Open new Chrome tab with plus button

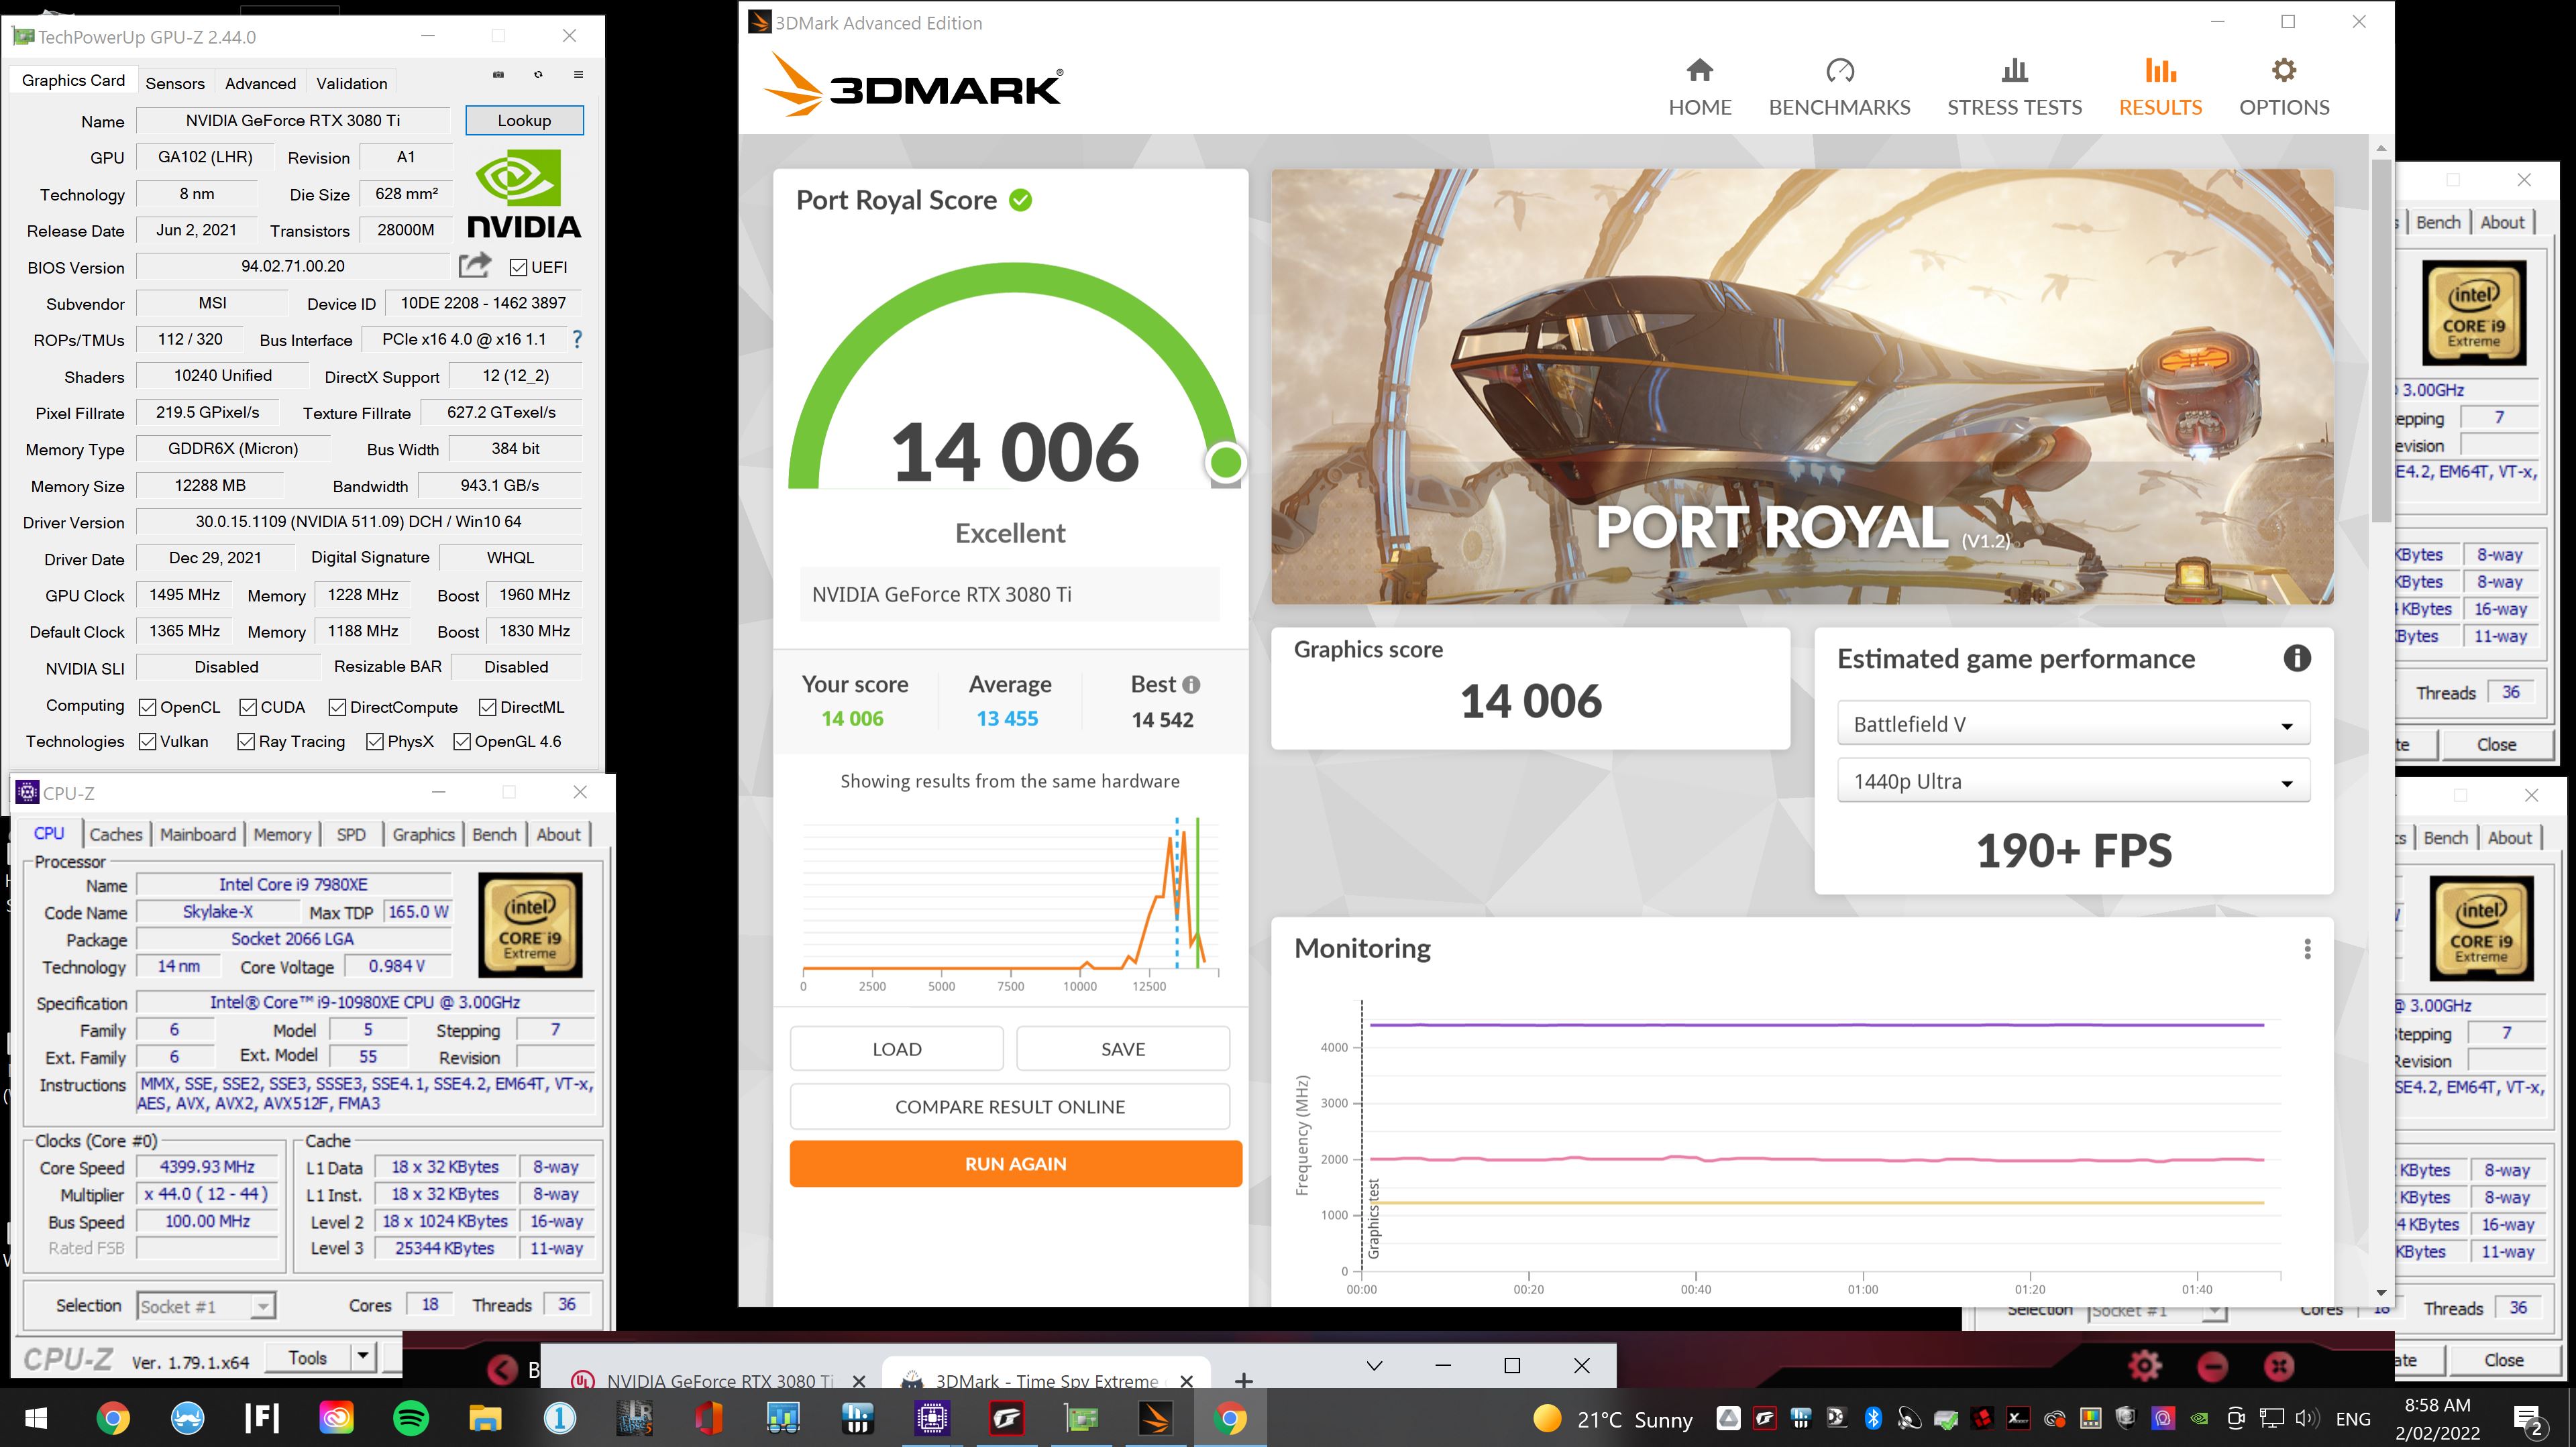click(1243, 1380)
